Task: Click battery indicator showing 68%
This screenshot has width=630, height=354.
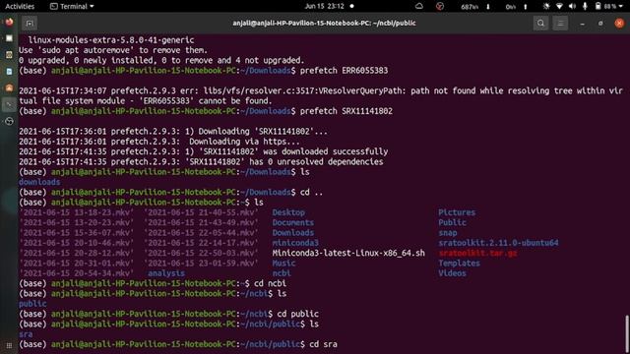Action: pyautogui.click(x=605, y=7)
